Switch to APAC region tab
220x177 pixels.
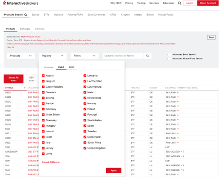(71, 67)
